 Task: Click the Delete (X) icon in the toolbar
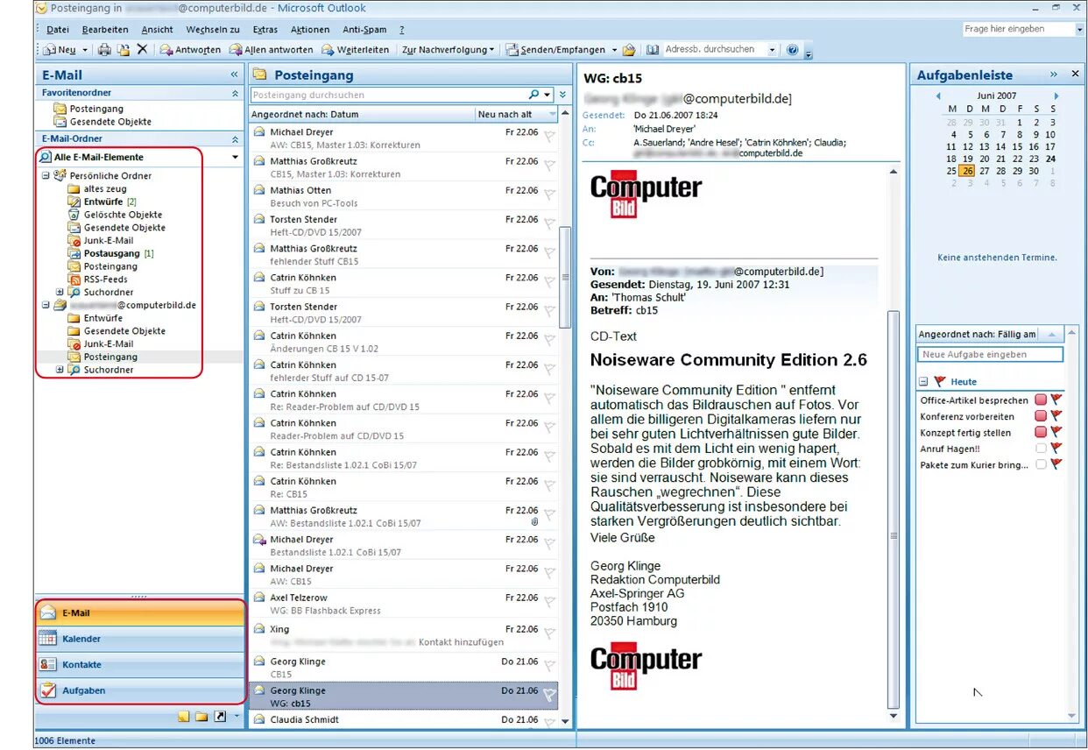[142, 50]
